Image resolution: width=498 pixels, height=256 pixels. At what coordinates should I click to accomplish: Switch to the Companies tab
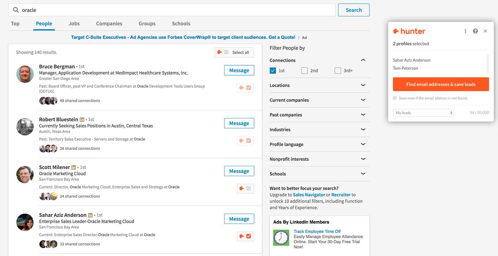[109, 24]
